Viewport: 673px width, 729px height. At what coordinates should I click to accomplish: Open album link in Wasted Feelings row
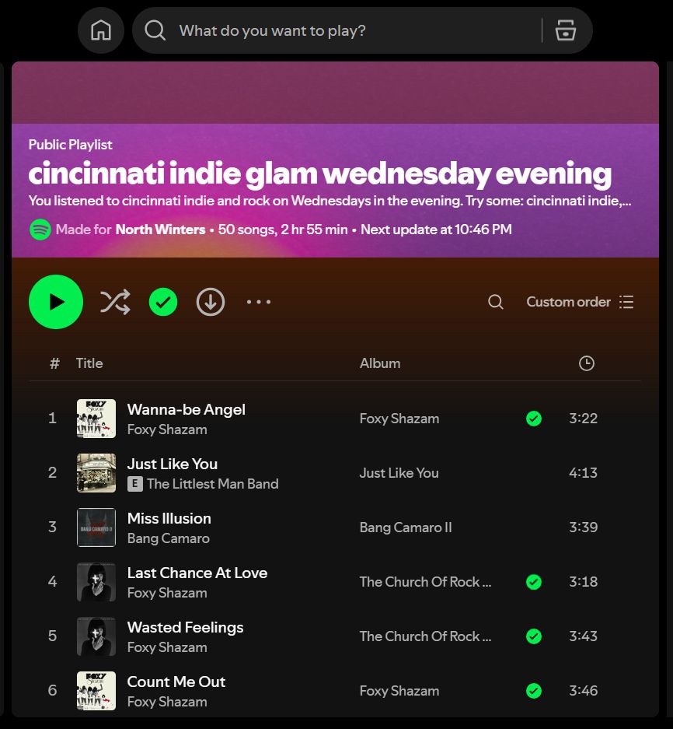425,636
